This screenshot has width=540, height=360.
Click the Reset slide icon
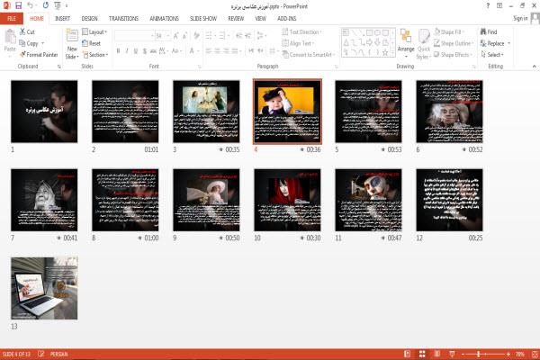pos(85,43)
